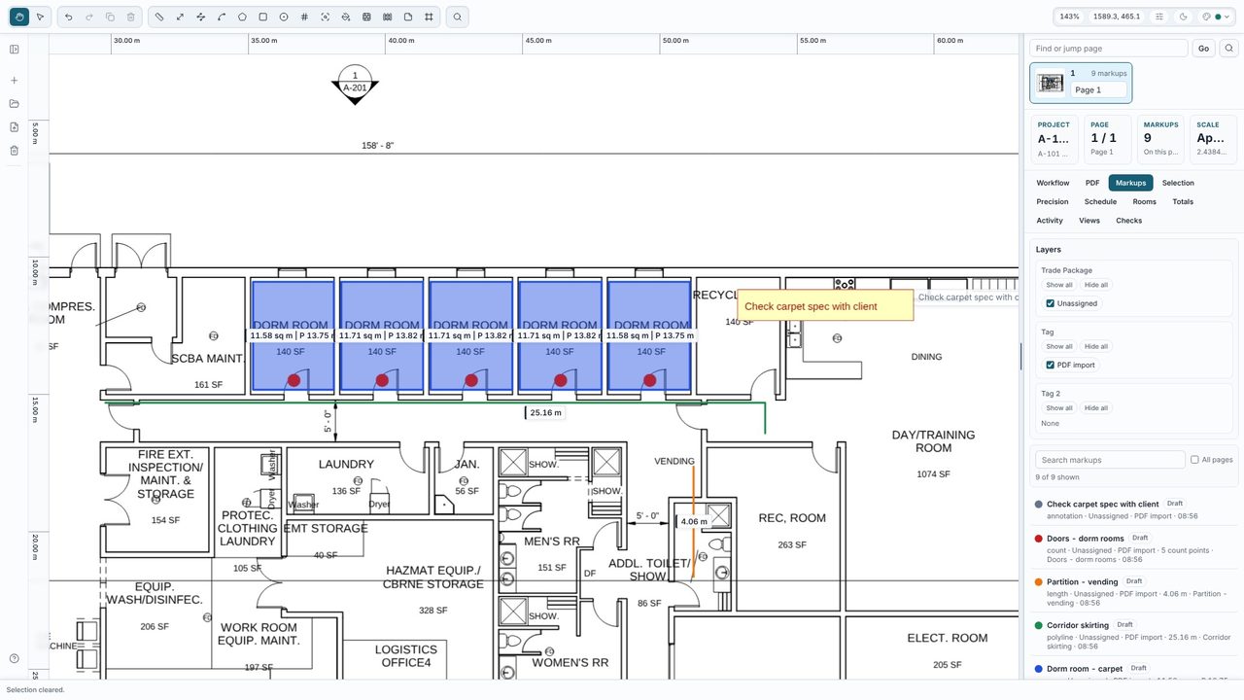Open the color theme dropdown chevron

coord(1227,17)
